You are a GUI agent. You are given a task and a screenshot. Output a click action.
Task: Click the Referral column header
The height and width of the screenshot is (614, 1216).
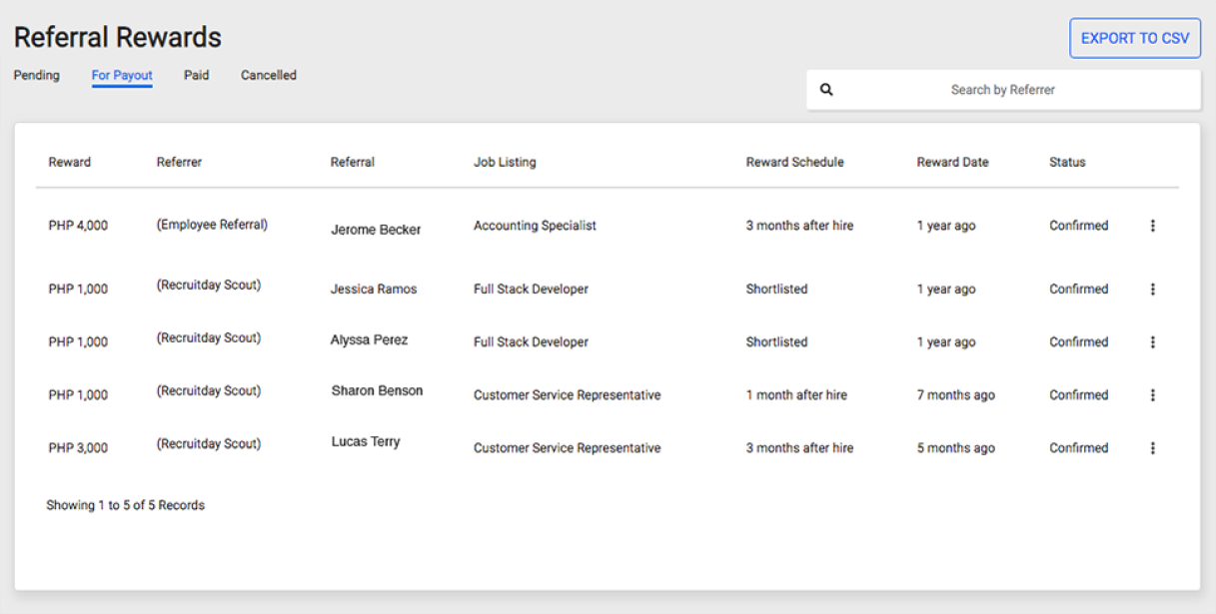(353, 162)
